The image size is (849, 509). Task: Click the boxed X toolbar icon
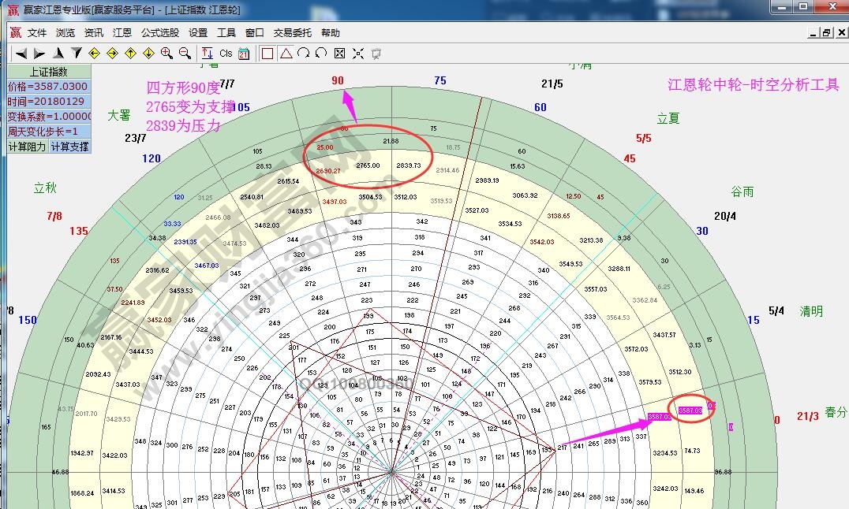pyautogui.click(x=339, y=54)
